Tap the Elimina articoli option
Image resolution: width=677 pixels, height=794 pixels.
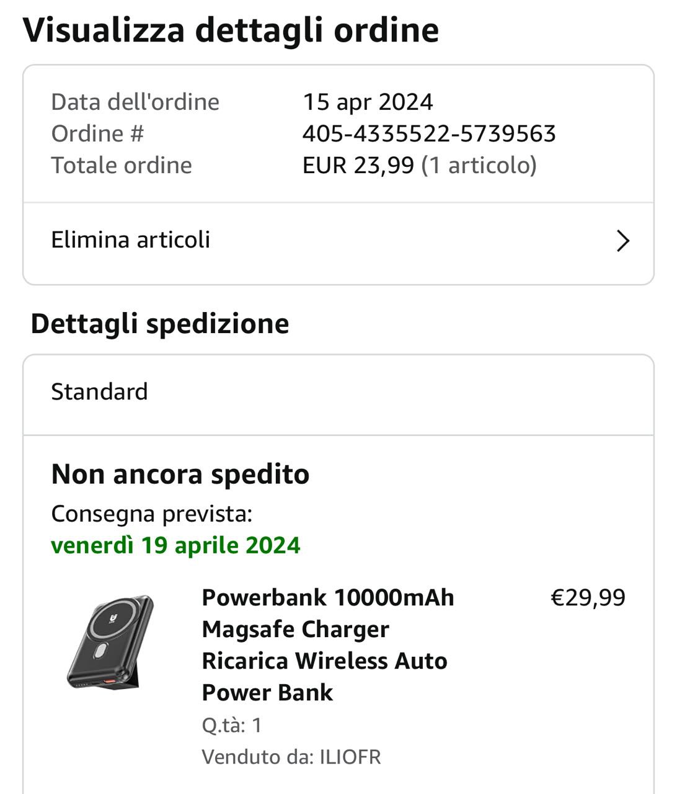130,240
